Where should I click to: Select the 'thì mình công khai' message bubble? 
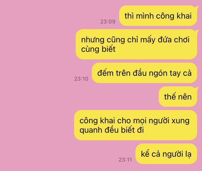(x=158, y=16)
